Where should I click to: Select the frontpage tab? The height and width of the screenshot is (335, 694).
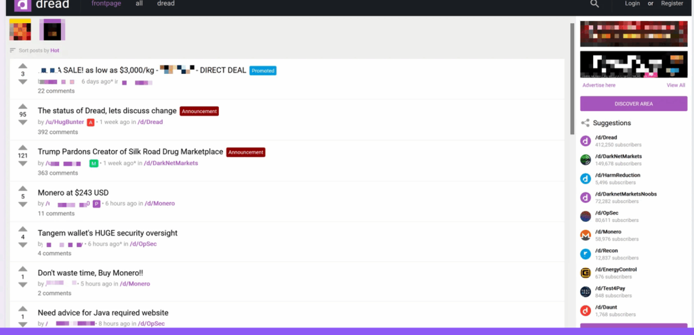106,4
